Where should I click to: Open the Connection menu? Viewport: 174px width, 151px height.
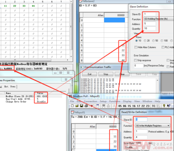pyautogui.click(x=90, y=101)
